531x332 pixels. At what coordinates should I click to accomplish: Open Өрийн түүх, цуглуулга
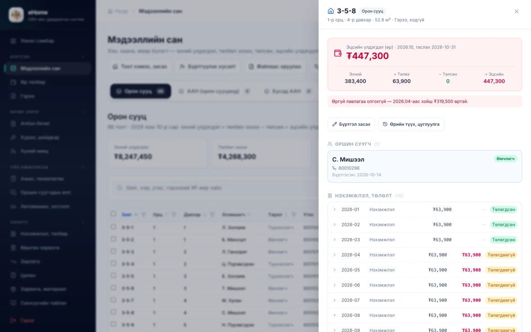(411, 124)
